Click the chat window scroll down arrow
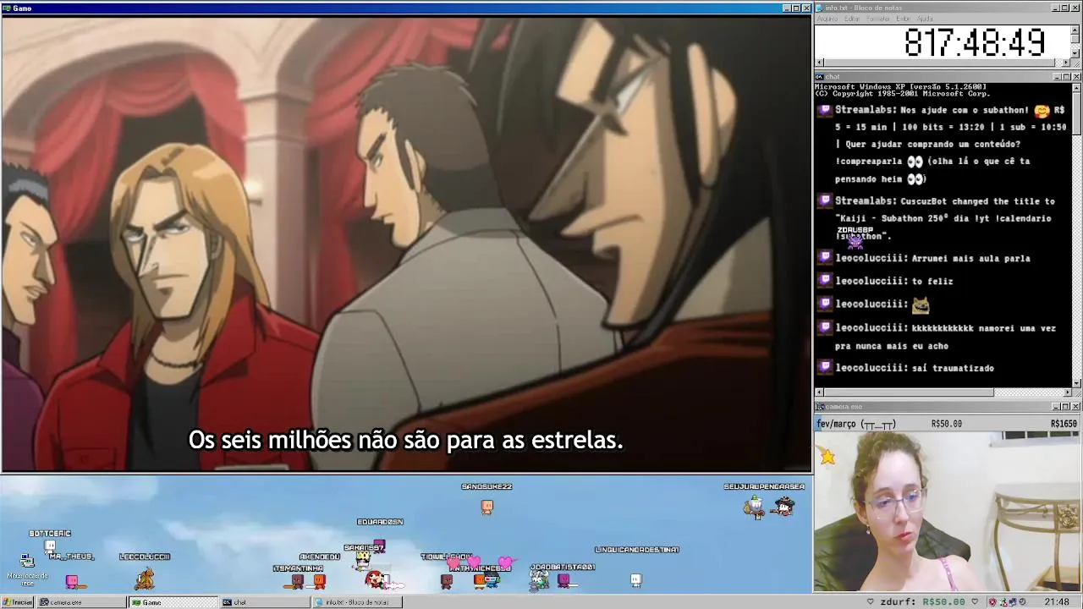The height and width of the screenshot is (609, 1083). click(1076, 383)
